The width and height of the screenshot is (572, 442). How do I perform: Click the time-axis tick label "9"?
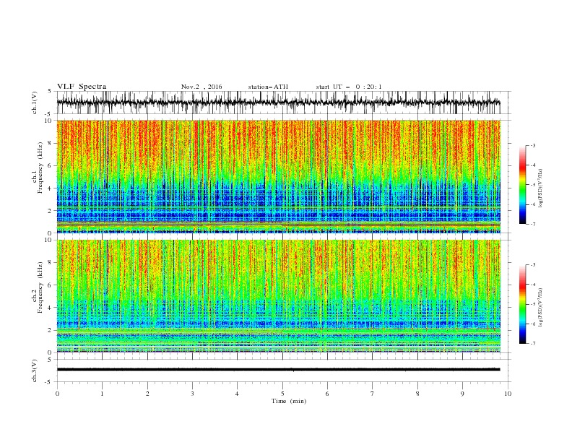(462, 394)
